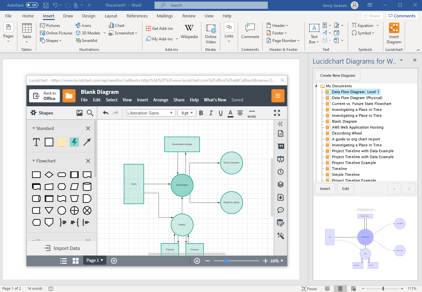Insert a Wikipedia article from the ribbon
The width and height of the screenshot is (422, 292).
(189, 32)
